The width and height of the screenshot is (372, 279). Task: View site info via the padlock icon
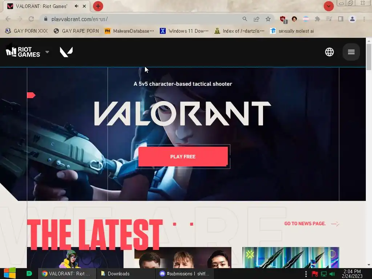(46, 19)
